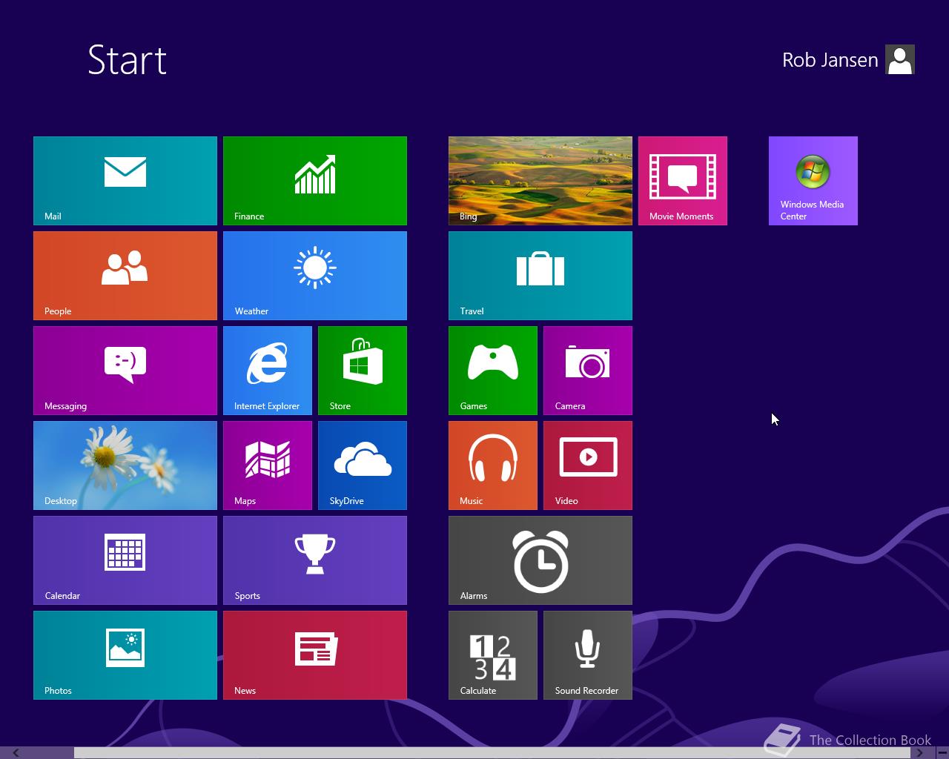The width and height of the screenshot is (949, 759).
Task: Open the Mail tile
Action: [x=125, y=181]
